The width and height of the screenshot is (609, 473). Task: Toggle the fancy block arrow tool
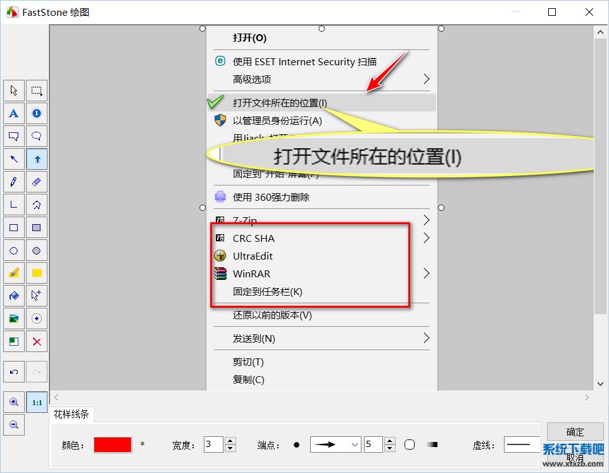pos(37,159)
